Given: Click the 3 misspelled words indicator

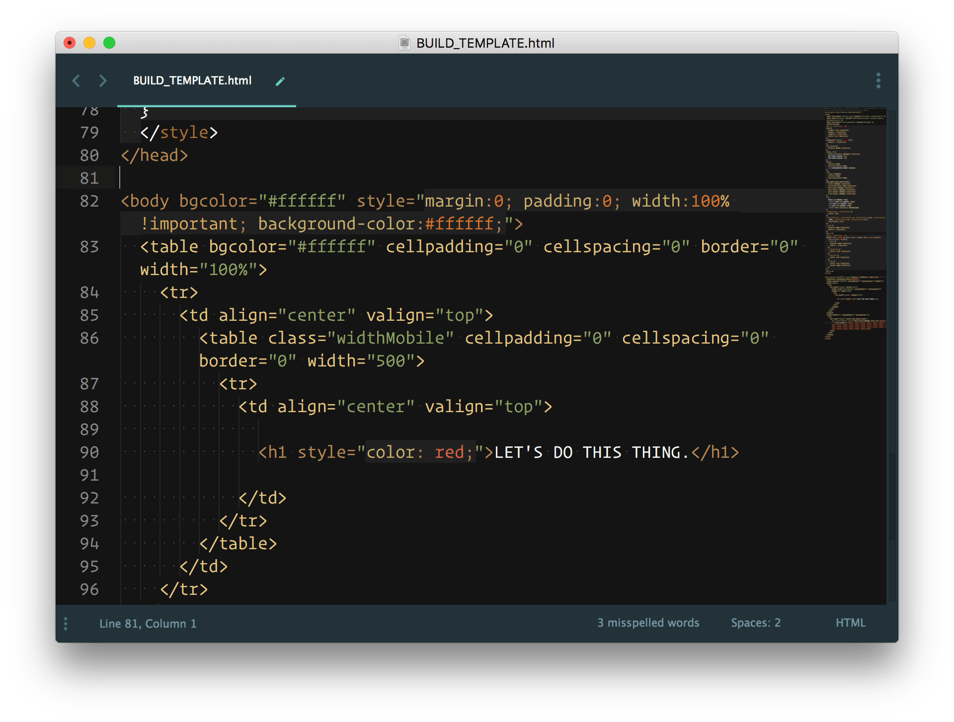Looking at the screenshot, I should coord(648,623).
